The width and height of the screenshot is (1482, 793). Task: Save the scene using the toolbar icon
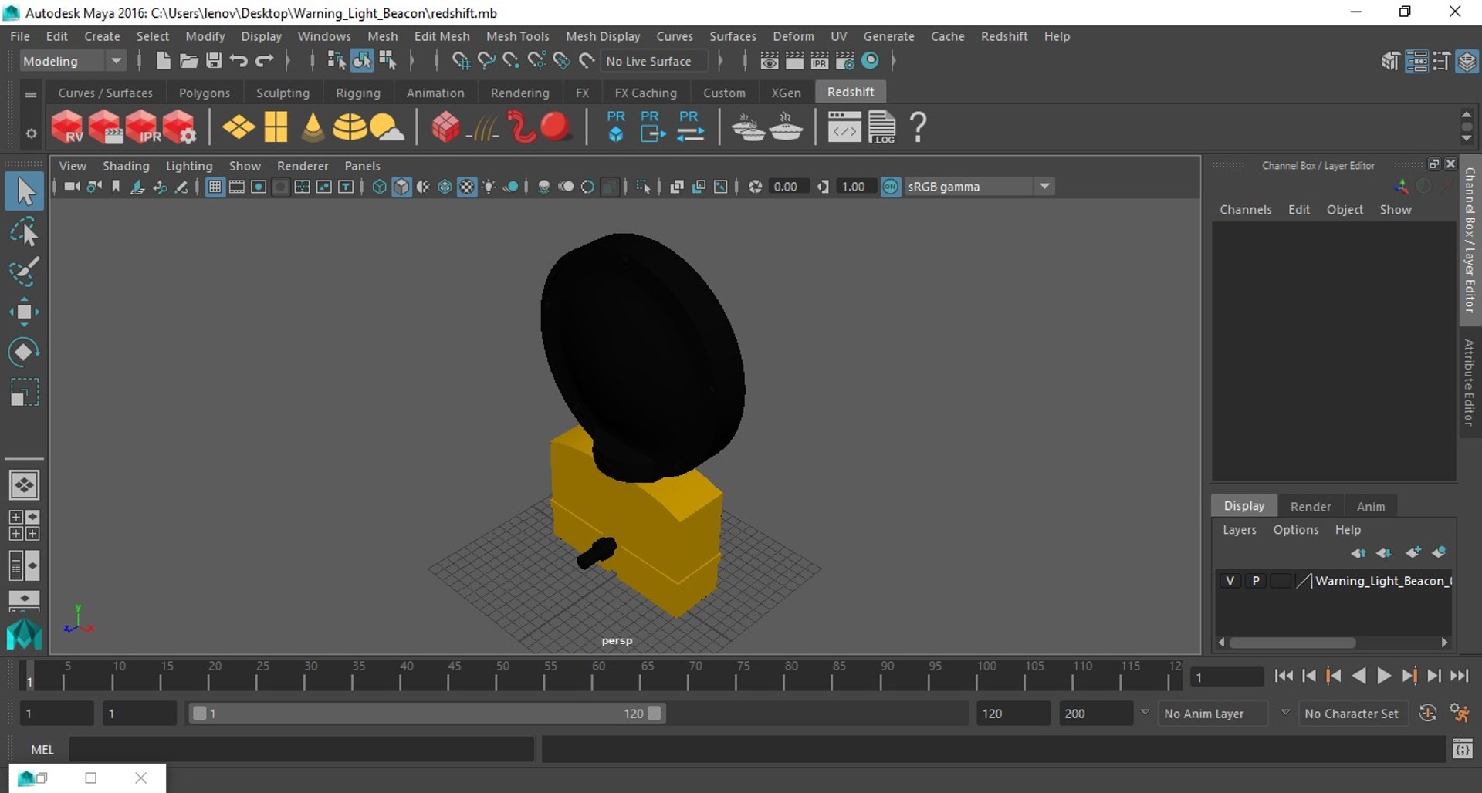214,61
